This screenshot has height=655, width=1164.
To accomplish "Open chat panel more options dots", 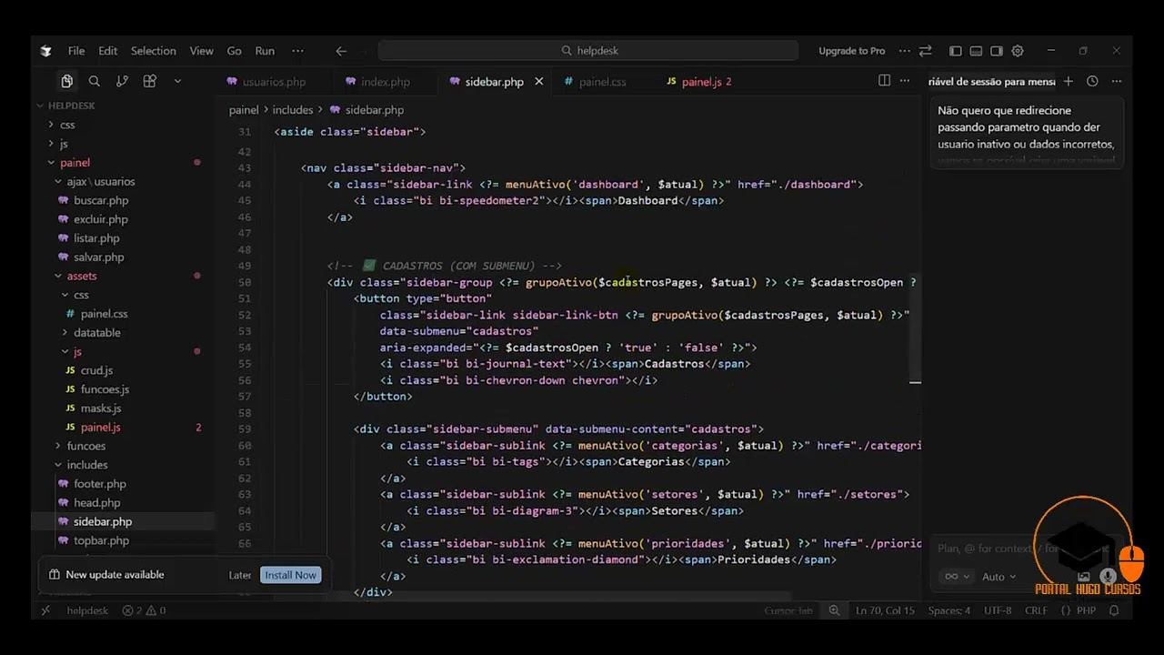I will [x=1117, y=81].
